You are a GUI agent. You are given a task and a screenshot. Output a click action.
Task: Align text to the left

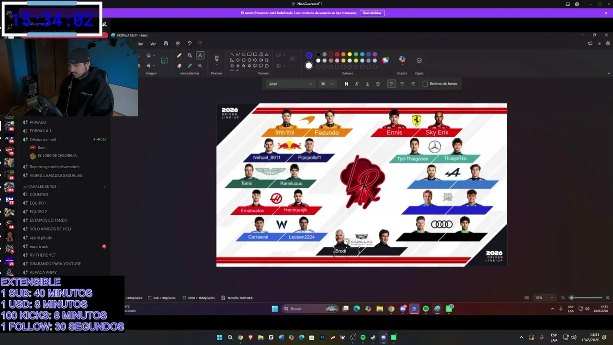(391, 84)
